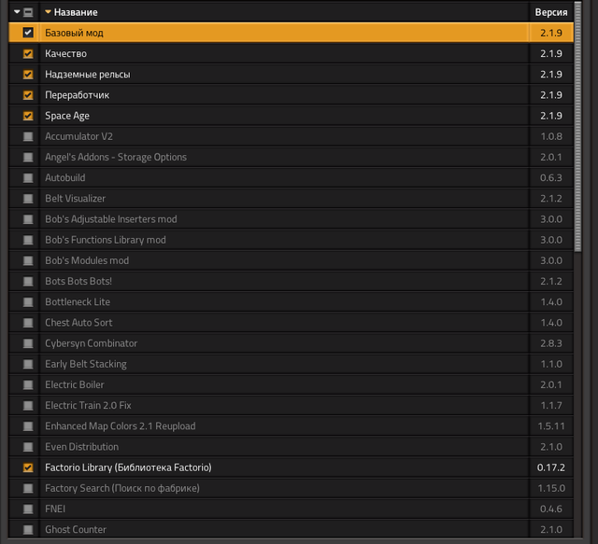Sort the list by the Версия column

tap(550, 12)
